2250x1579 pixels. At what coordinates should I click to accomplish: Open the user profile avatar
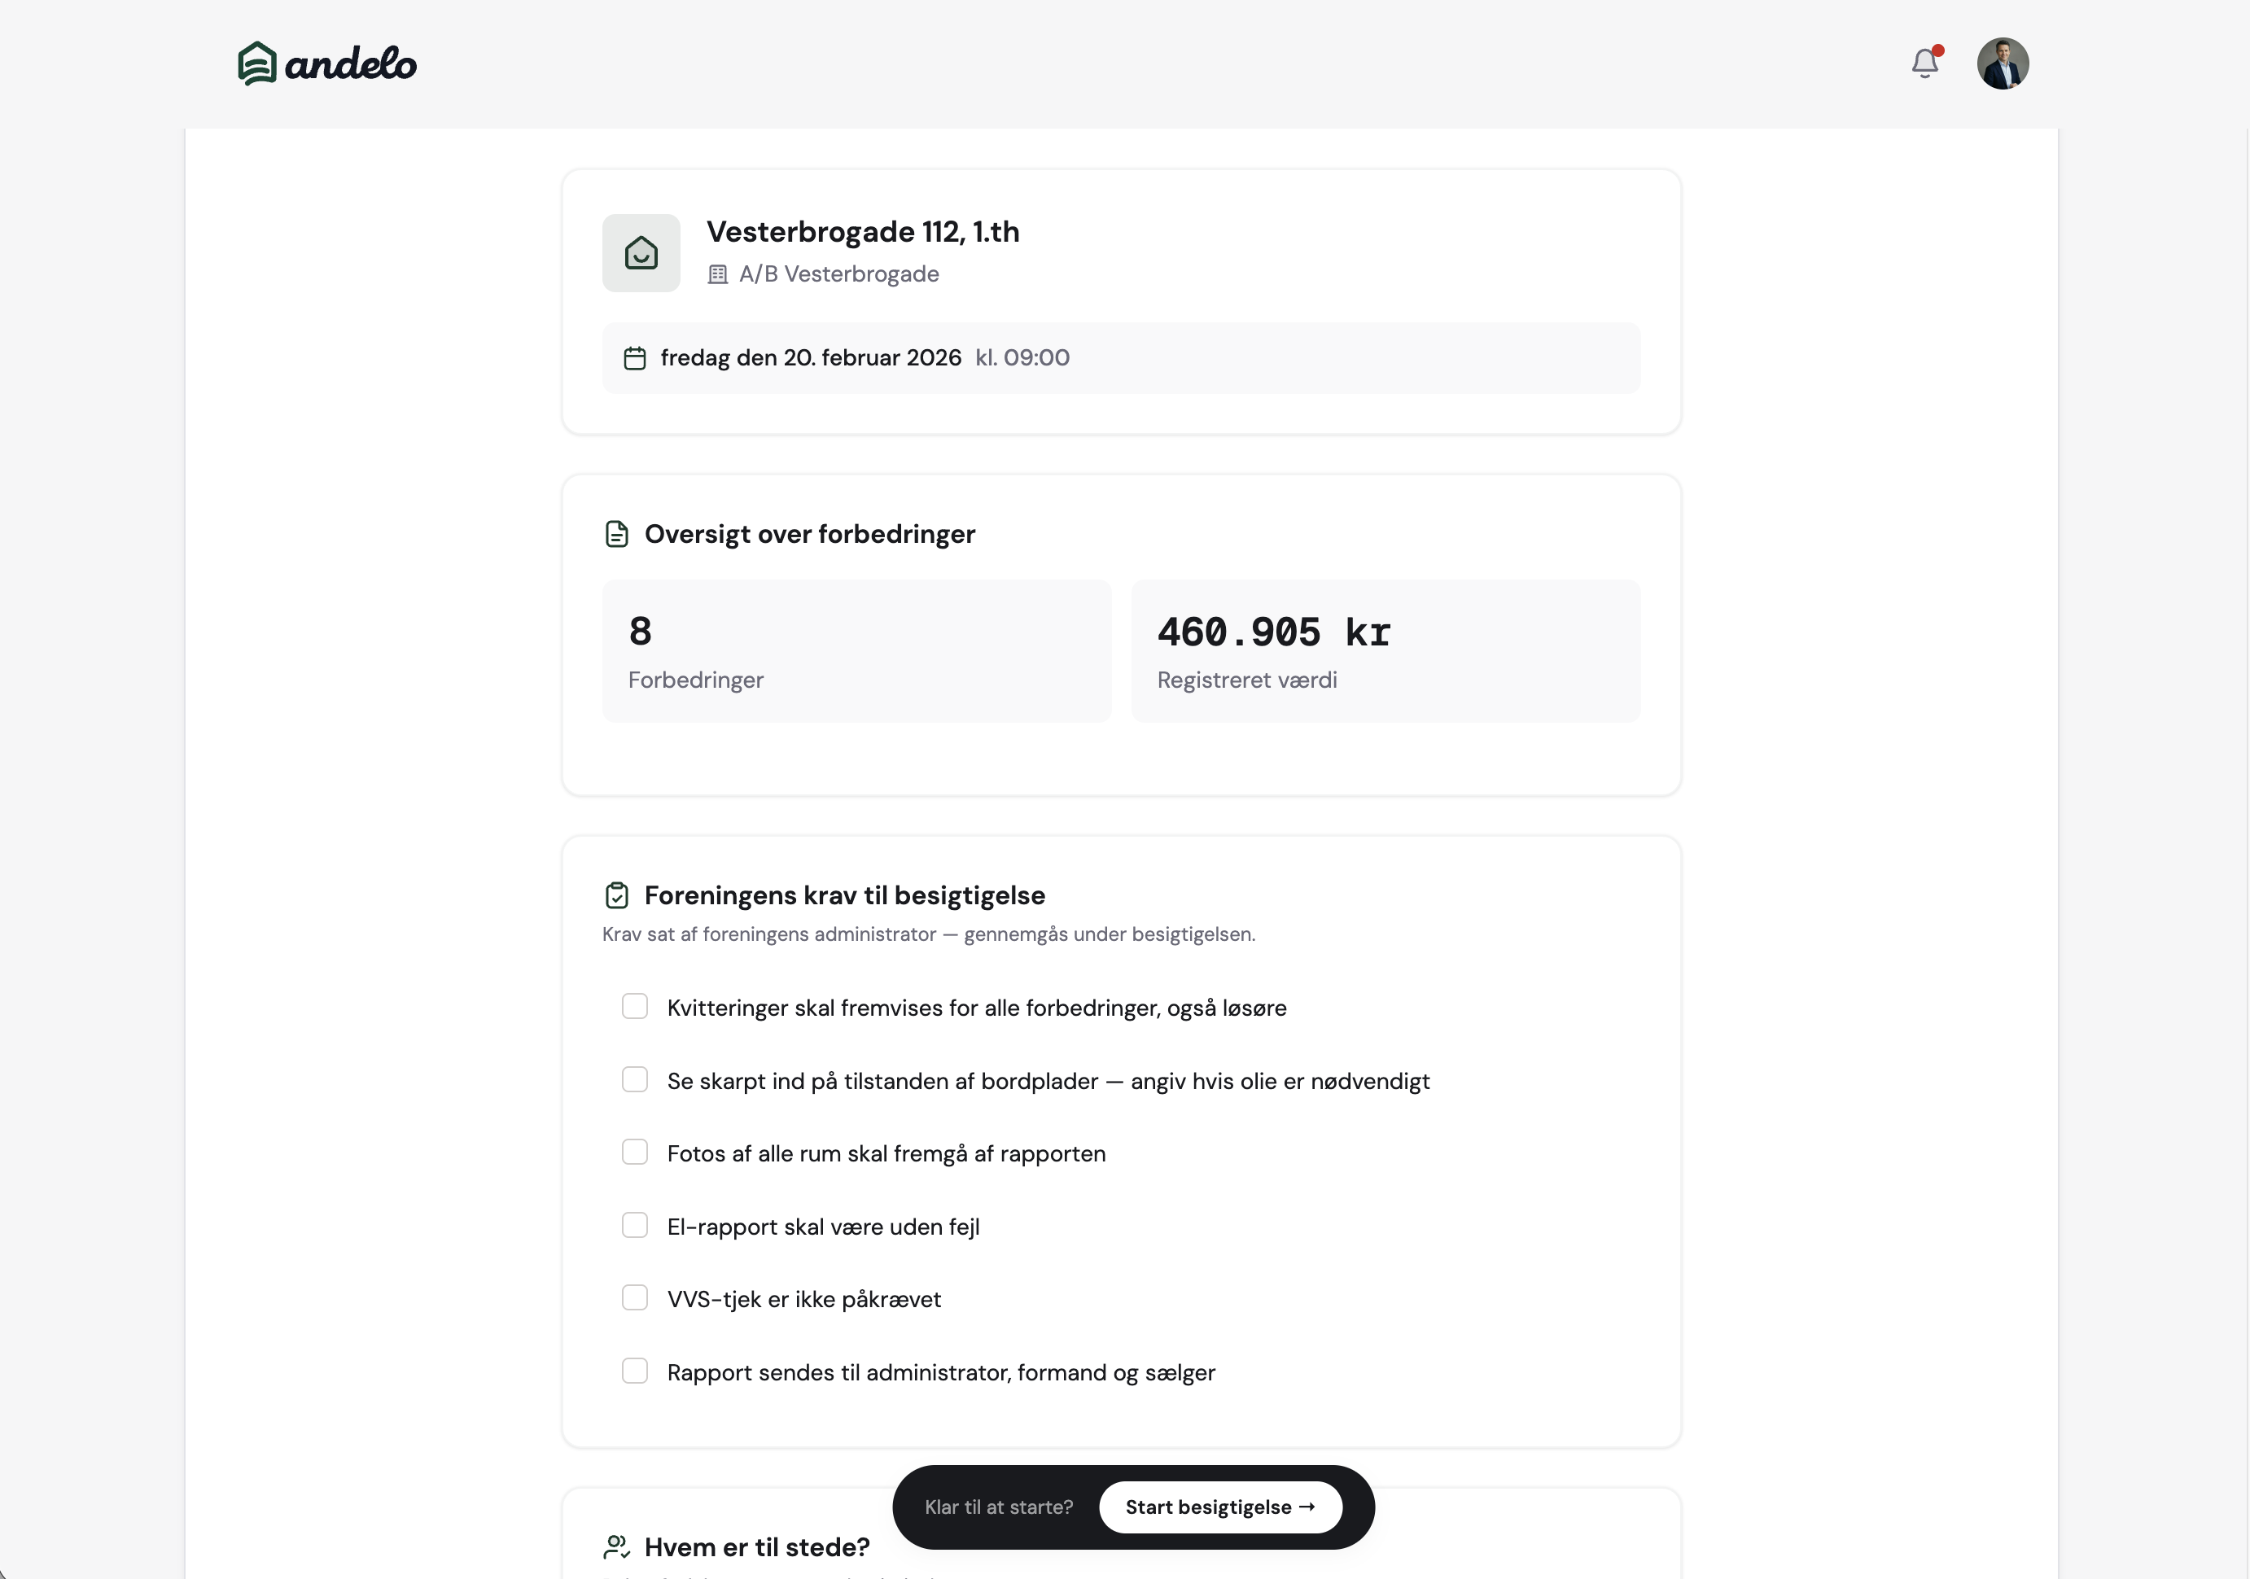tap(2002, 63)
